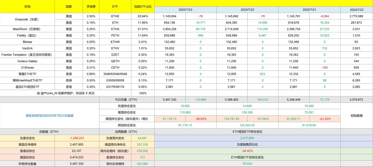The image size is (373, 167).
Task: Click the red -8,094 change cell
Action: 325,16
